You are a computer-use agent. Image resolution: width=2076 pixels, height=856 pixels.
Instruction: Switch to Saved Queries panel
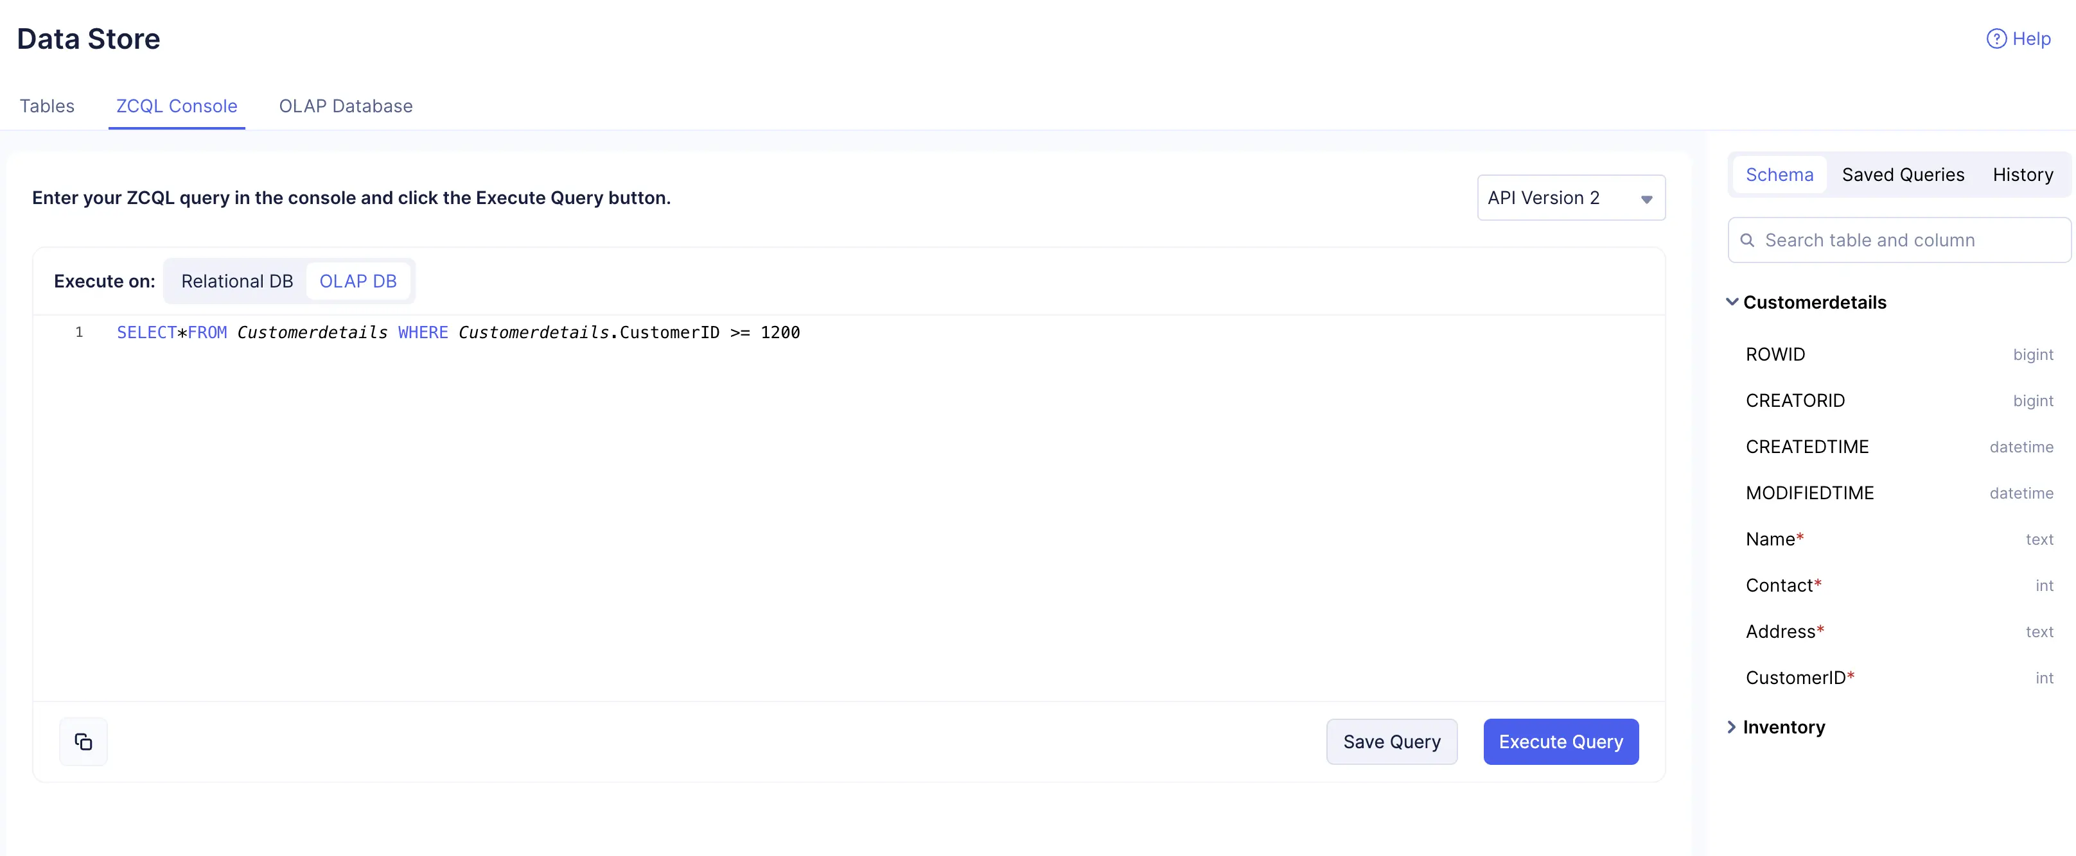click(x=1902, y=175)
